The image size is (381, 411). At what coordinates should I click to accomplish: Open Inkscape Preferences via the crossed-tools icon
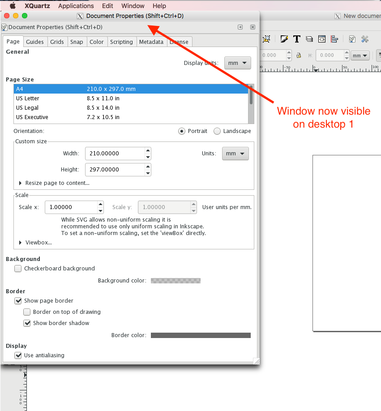click(364, 39)
